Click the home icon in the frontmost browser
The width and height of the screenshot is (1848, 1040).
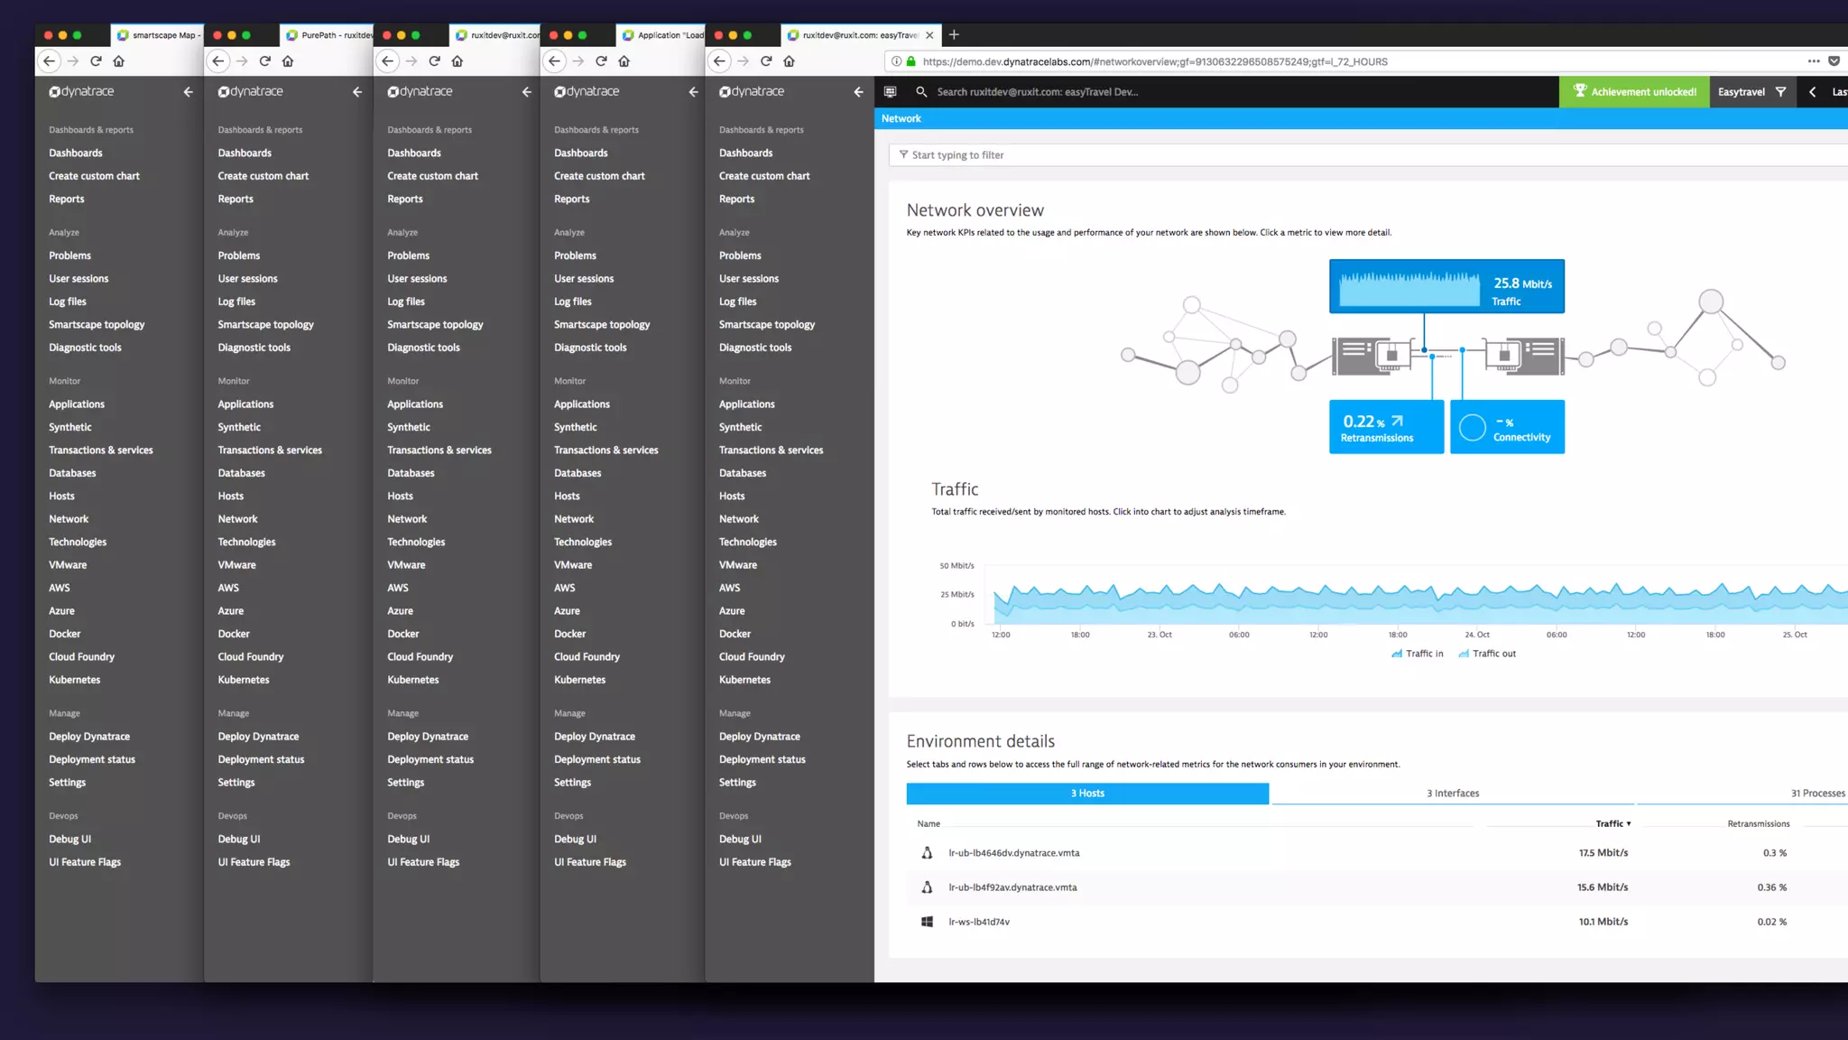coord(790,61)
